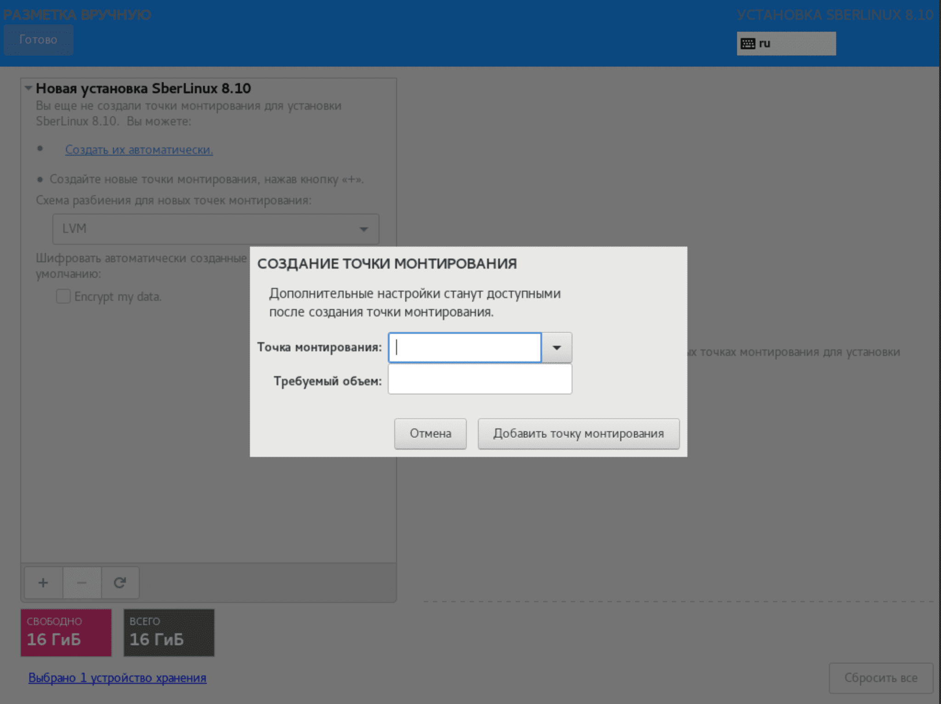Viewport: 941px width, 704px height.
Task: Open the LVM partitioning scheme dropdown
Action: [215, 229]
